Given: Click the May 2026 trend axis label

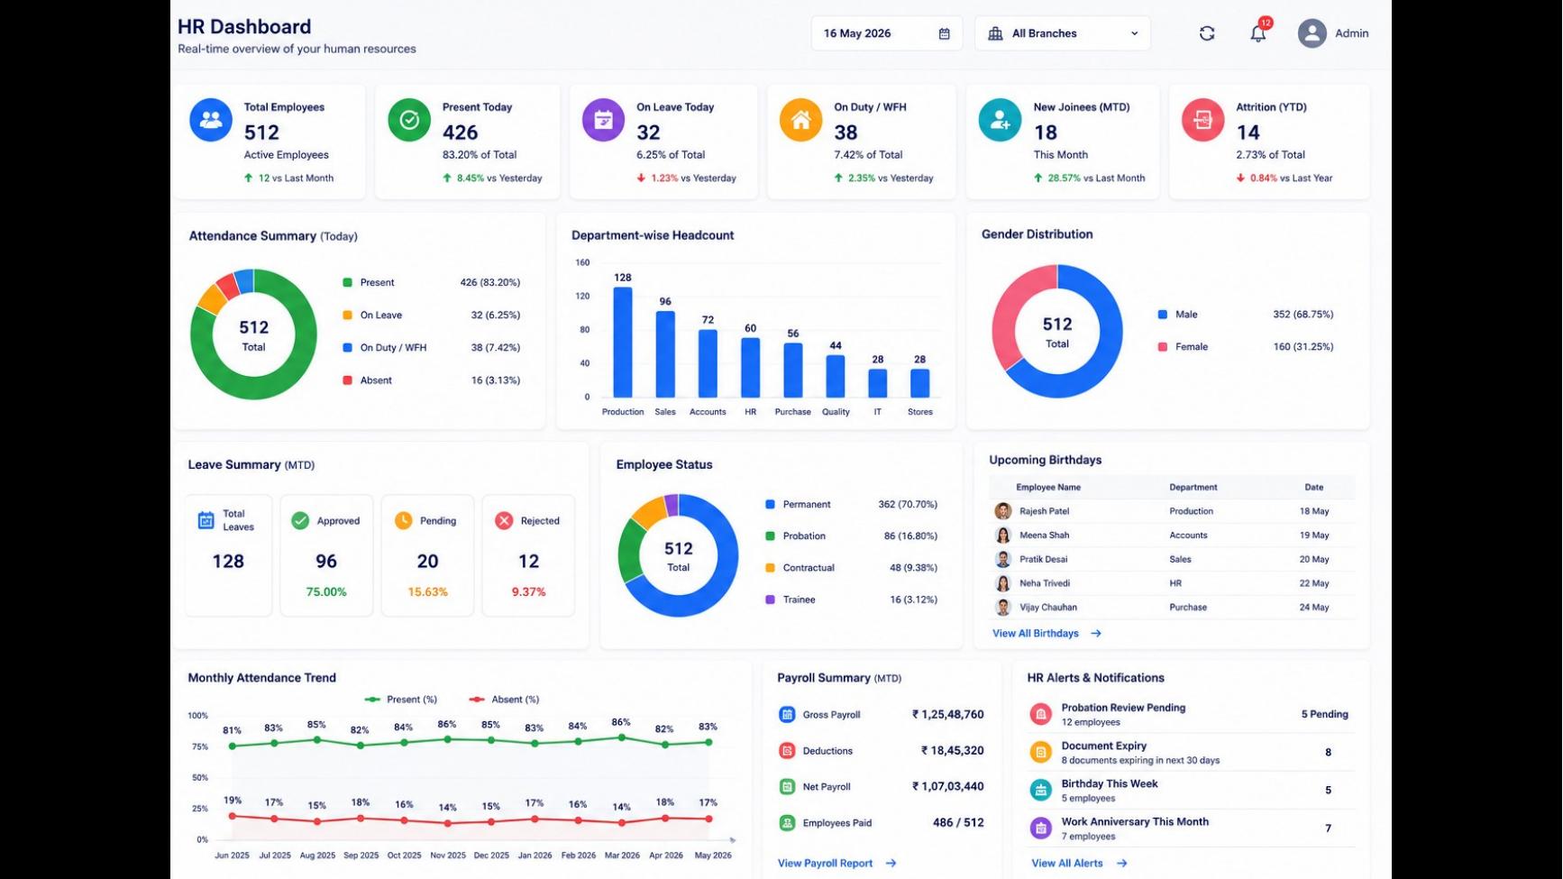Looking at the screenshot, I should pos(714,855).
